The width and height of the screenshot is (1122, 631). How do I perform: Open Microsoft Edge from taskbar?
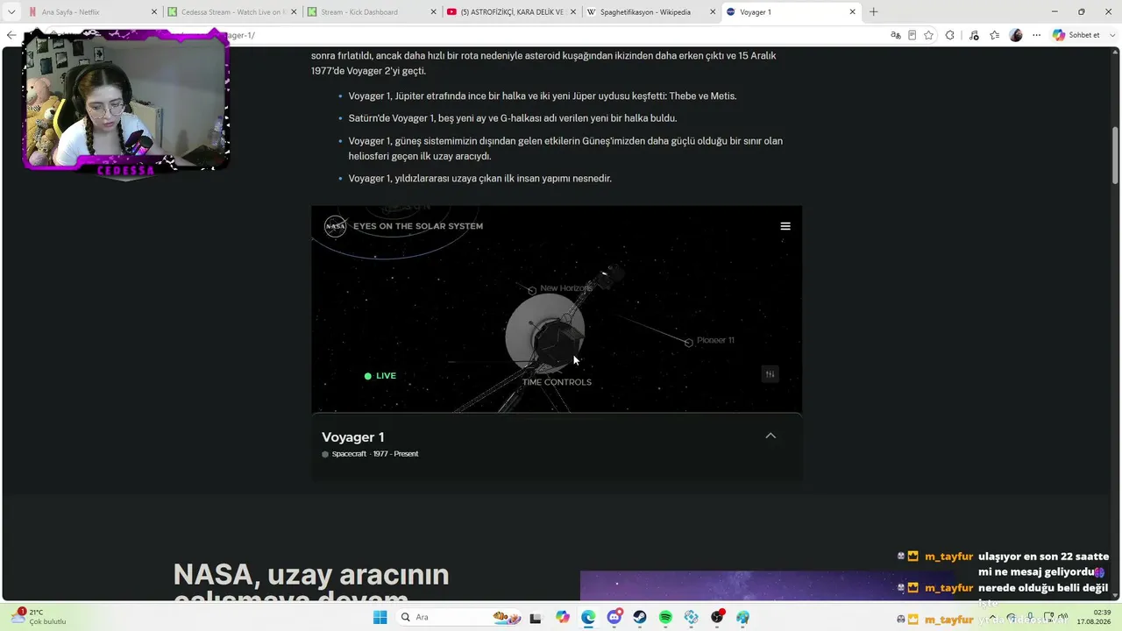588,617
